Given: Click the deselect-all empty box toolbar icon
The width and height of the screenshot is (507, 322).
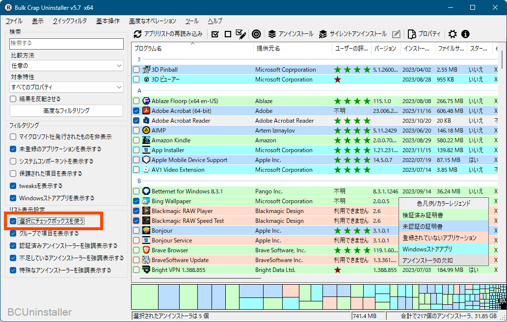Looking at the screenshot, I should coord(228,34).
